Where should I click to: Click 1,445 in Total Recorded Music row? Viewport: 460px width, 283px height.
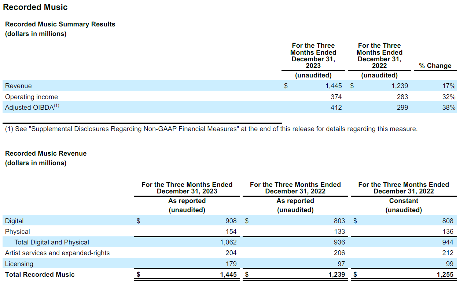coord(228,275)
